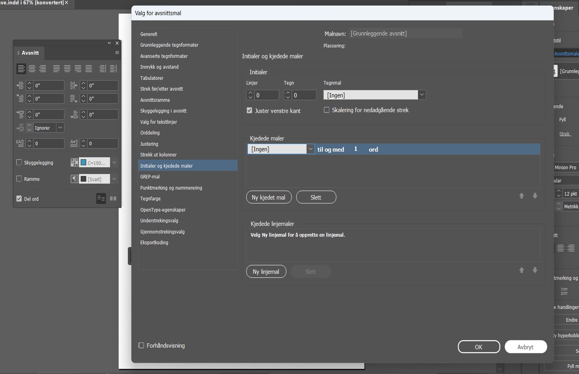Collapse the Avsnitt panel to icons

pos(109,43)
